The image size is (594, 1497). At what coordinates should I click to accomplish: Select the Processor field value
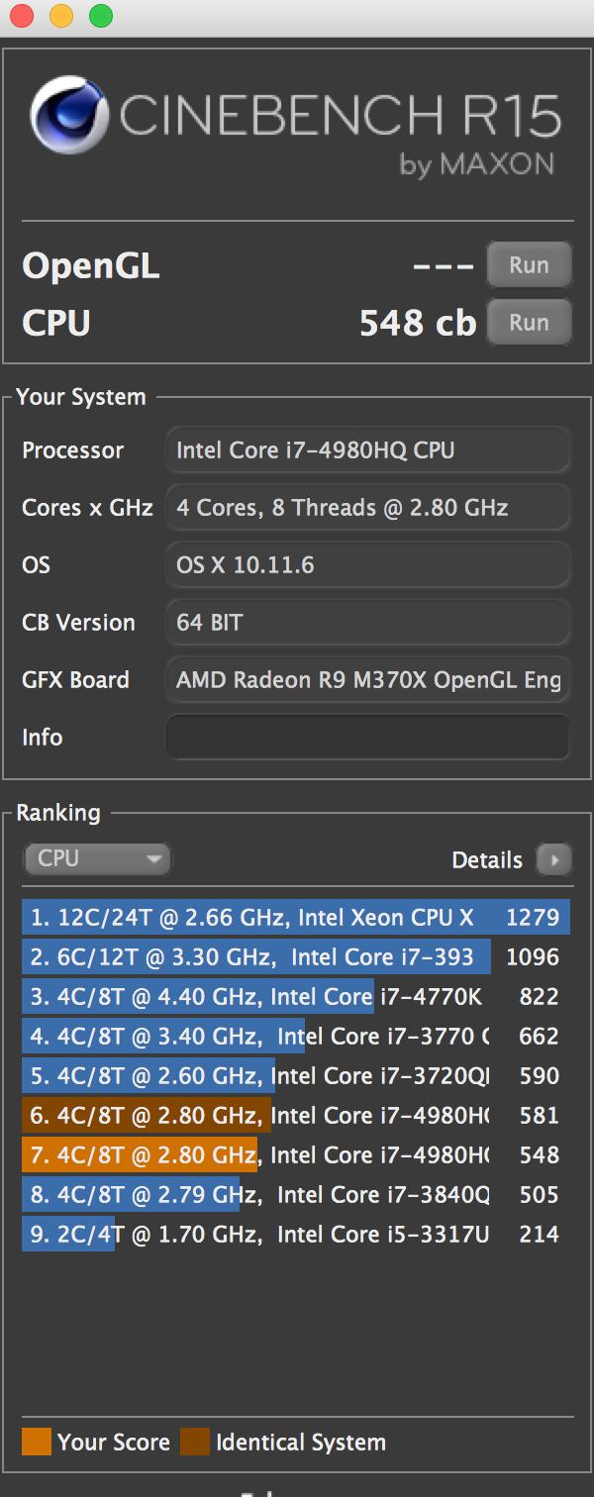(x=367, y=450)
